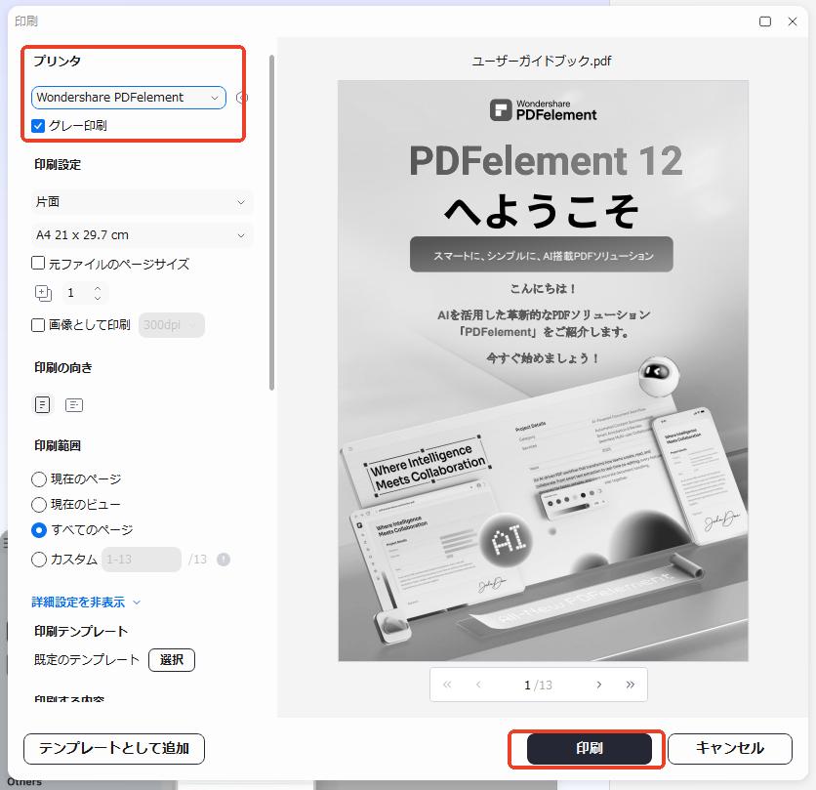Open template picker with the 選択 button
This screenshot has height=790, width=816.
pos(172,659)
